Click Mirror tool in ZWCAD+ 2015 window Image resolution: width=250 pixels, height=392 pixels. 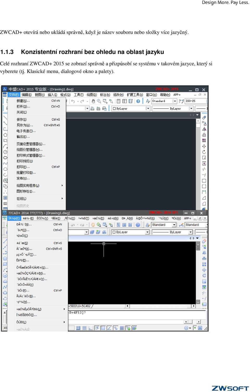pyautogui.click(x=204, y=129)
